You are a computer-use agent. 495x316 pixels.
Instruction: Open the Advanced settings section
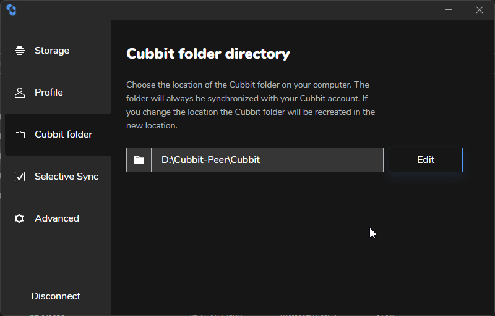click(x=58, y=218)
